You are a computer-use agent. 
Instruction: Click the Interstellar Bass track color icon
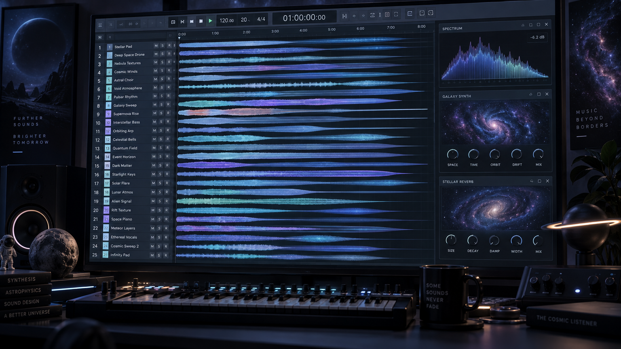108,122
